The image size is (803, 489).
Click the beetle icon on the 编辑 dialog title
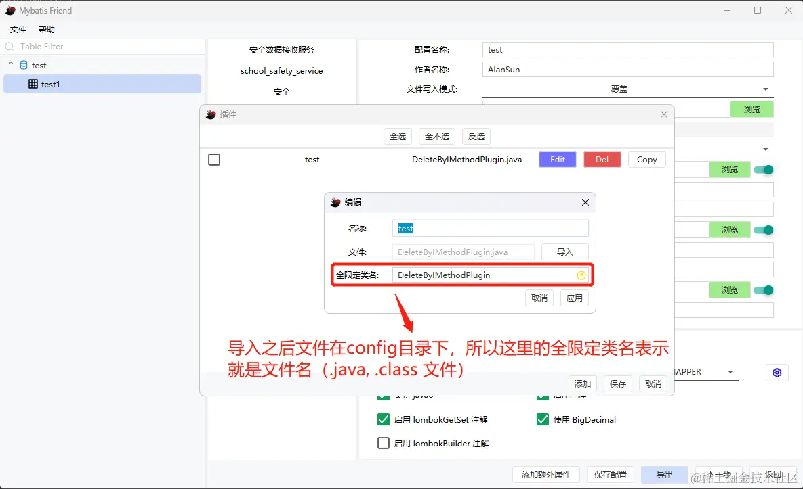pos(336,202)
